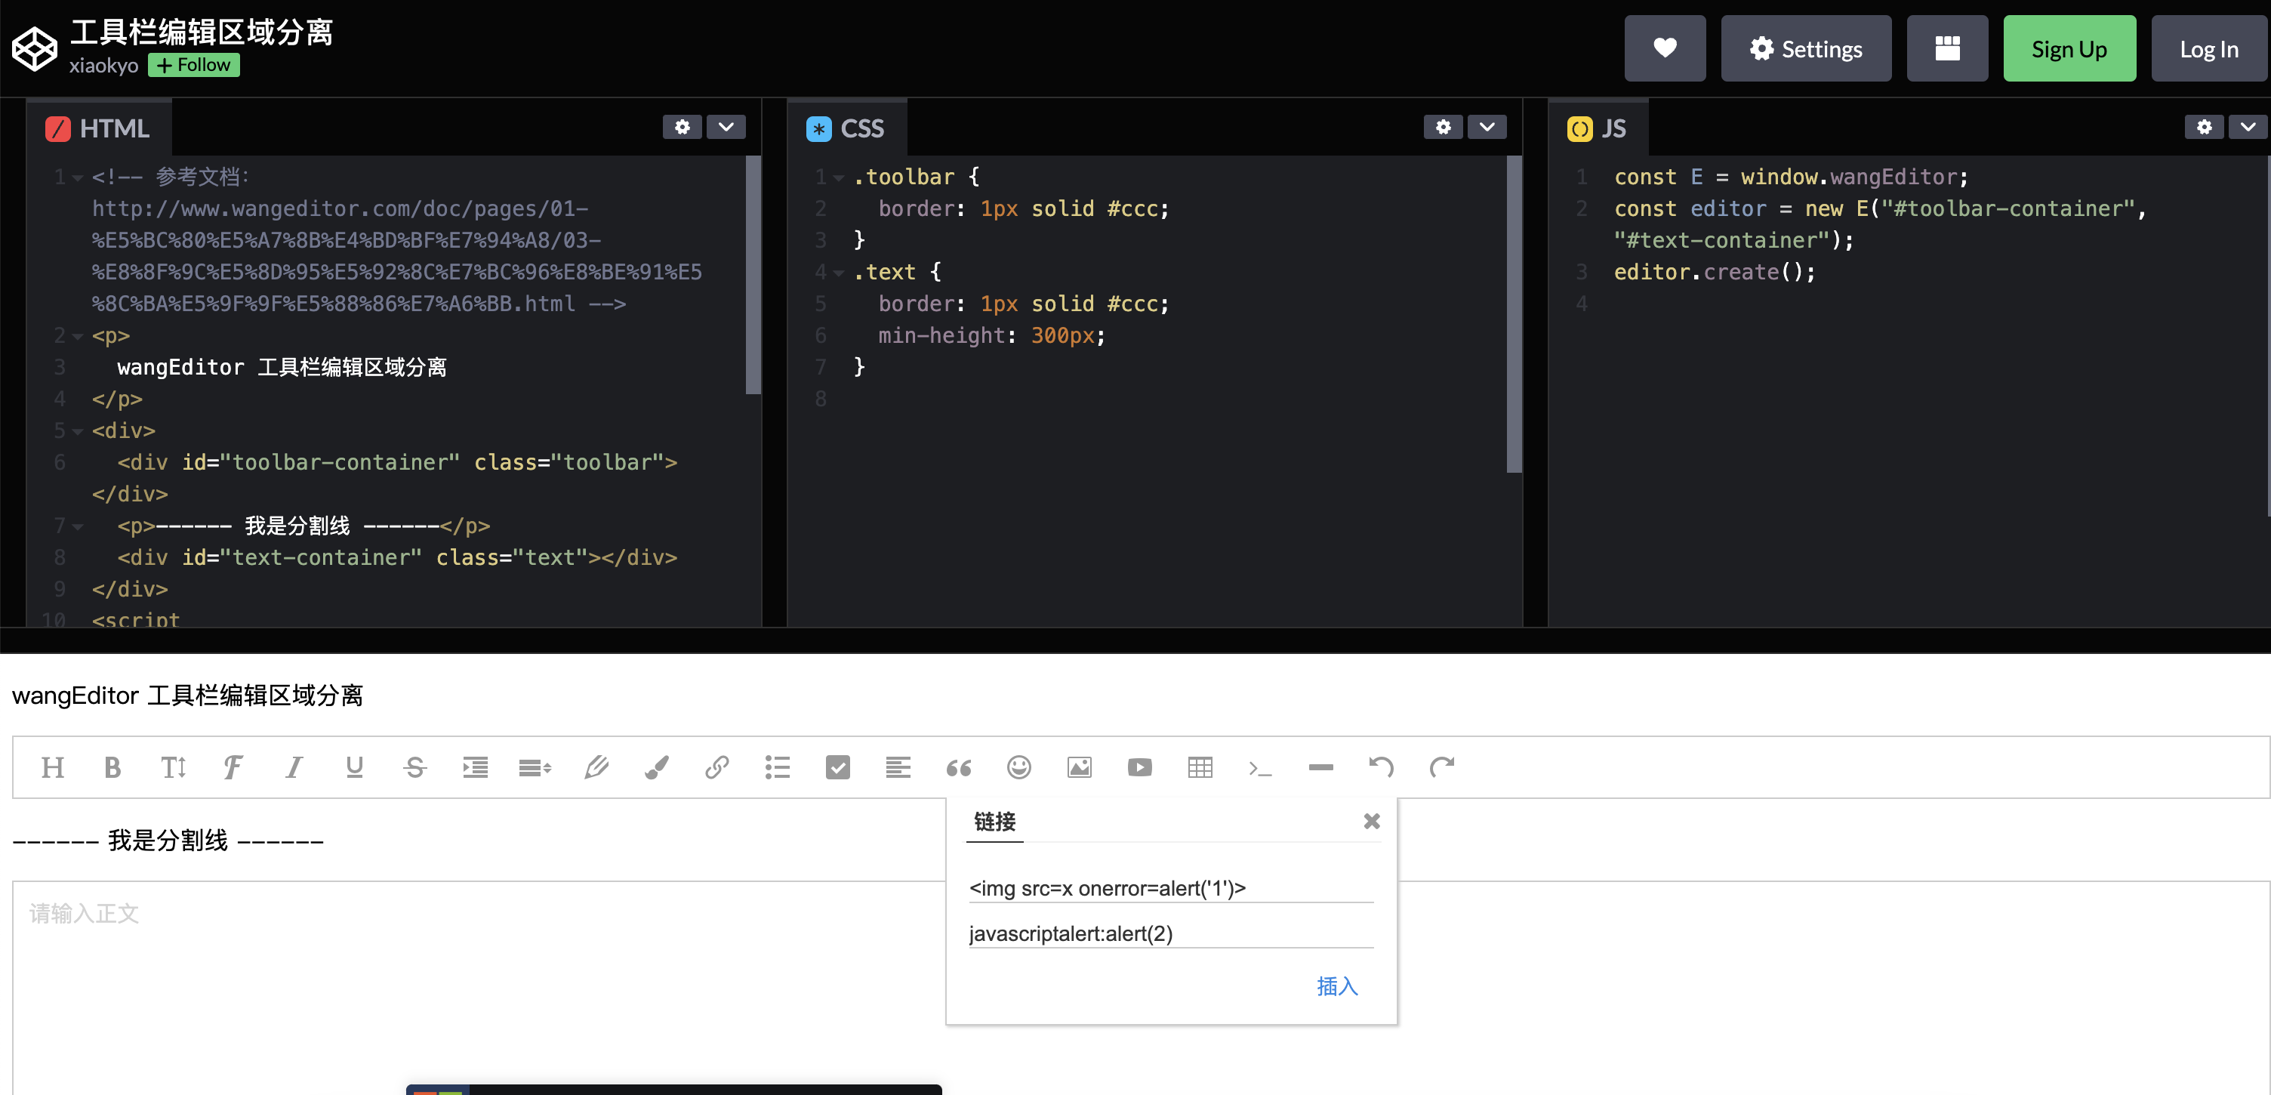Click the heading (H) toolbar icon
The height and width of the screenshot is (1095, 2271).
(x=53, y=767)
